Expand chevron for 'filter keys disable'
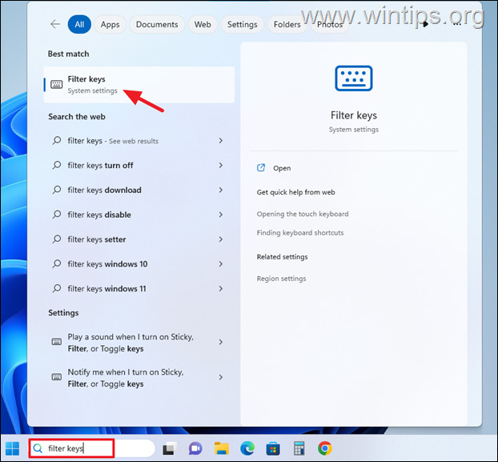Image resolution: width=498 pixels, height=462 pixels. (221, 215)
